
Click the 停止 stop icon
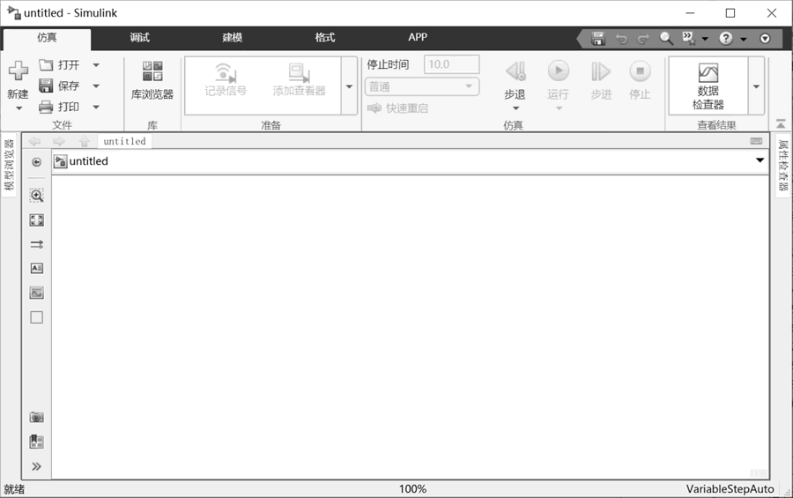640,71
